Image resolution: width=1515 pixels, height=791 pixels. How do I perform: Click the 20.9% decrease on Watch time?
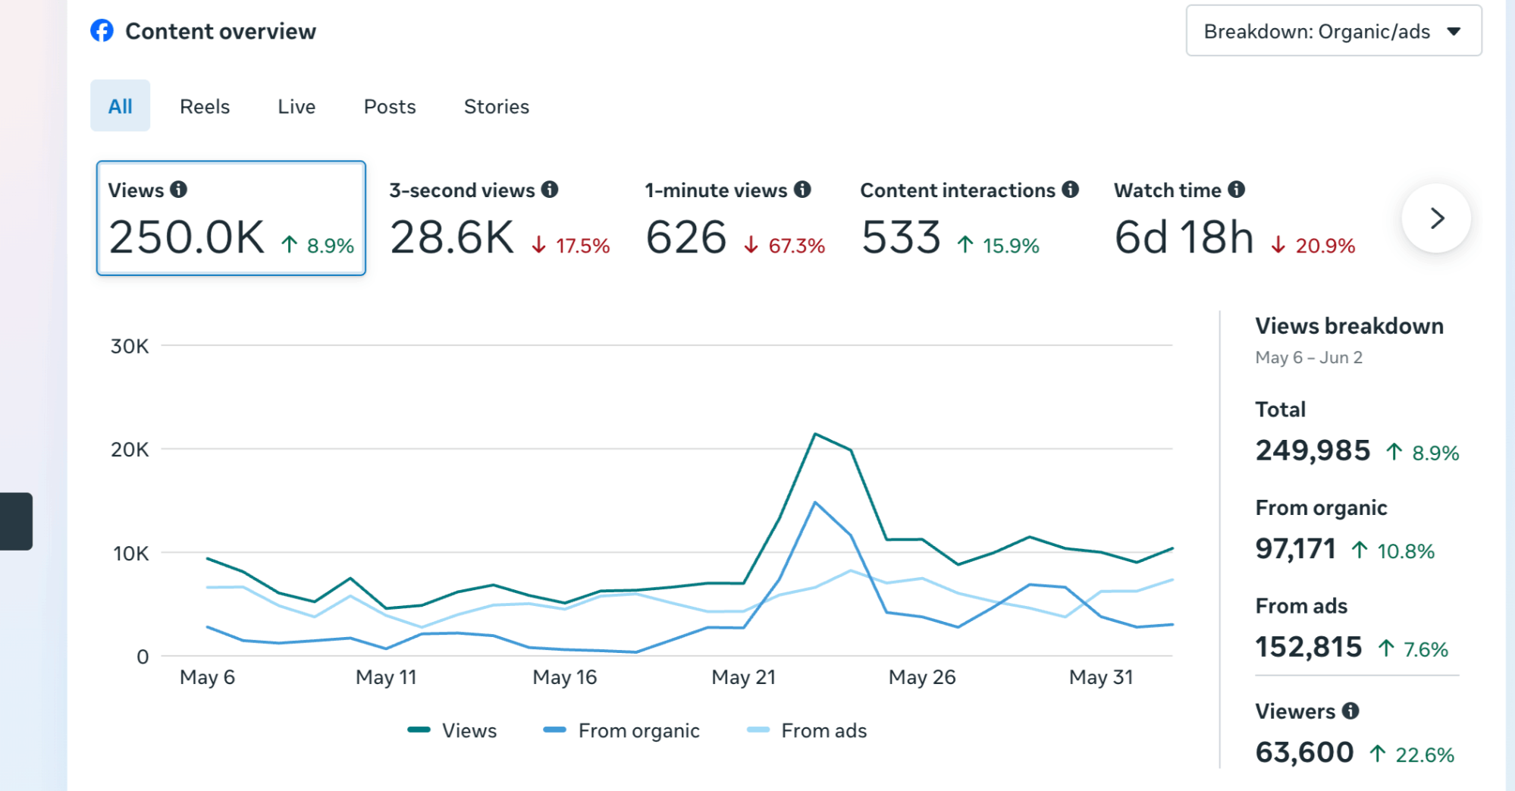[x=1313, y=246]
